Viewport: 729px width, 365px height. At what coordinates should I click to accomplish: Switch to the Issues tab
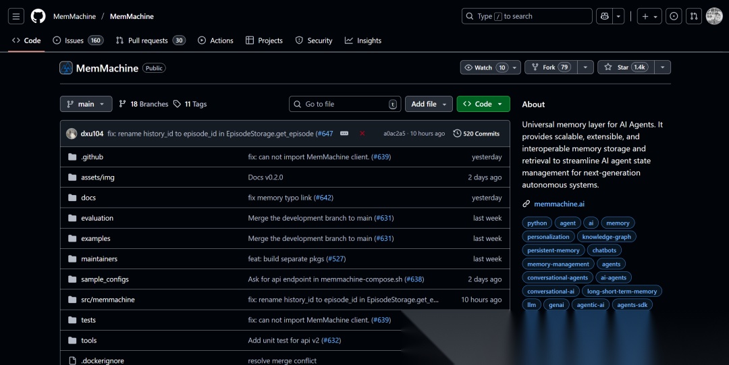(x=78, y=40)
